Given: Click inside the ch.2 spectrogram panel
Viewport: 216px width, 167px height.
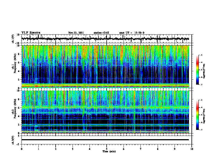Looking at the screenshot, I should pos(105,112).
